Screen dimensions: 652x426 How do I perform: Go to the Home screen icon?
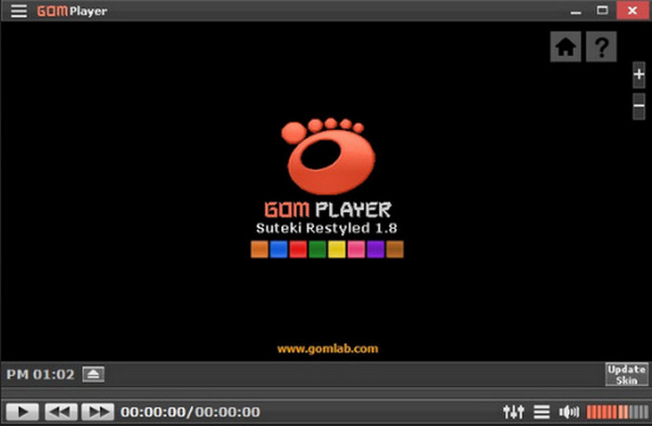(x=565, y=47)
